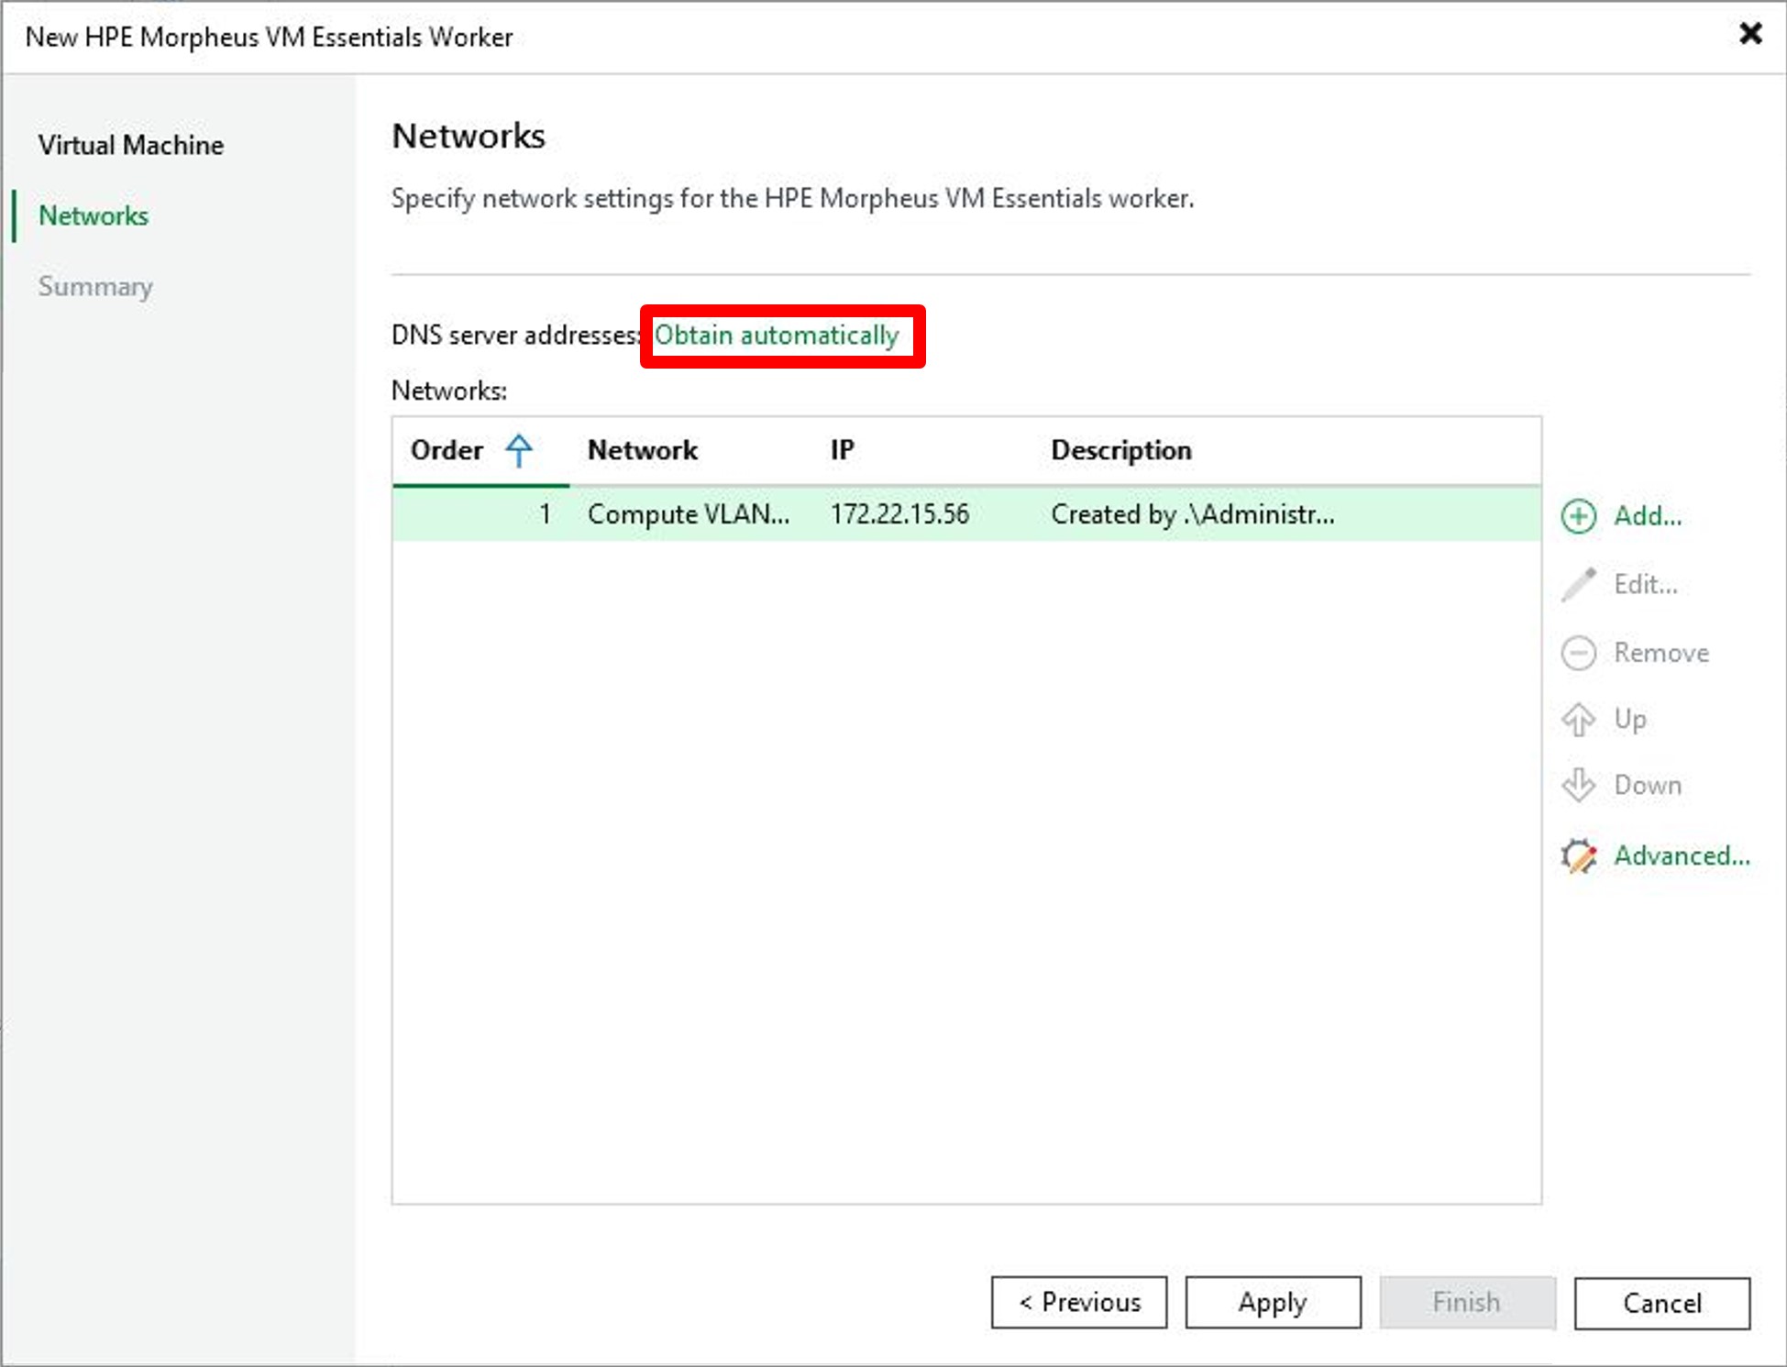Click the Add... network link

click(1648, 516)
